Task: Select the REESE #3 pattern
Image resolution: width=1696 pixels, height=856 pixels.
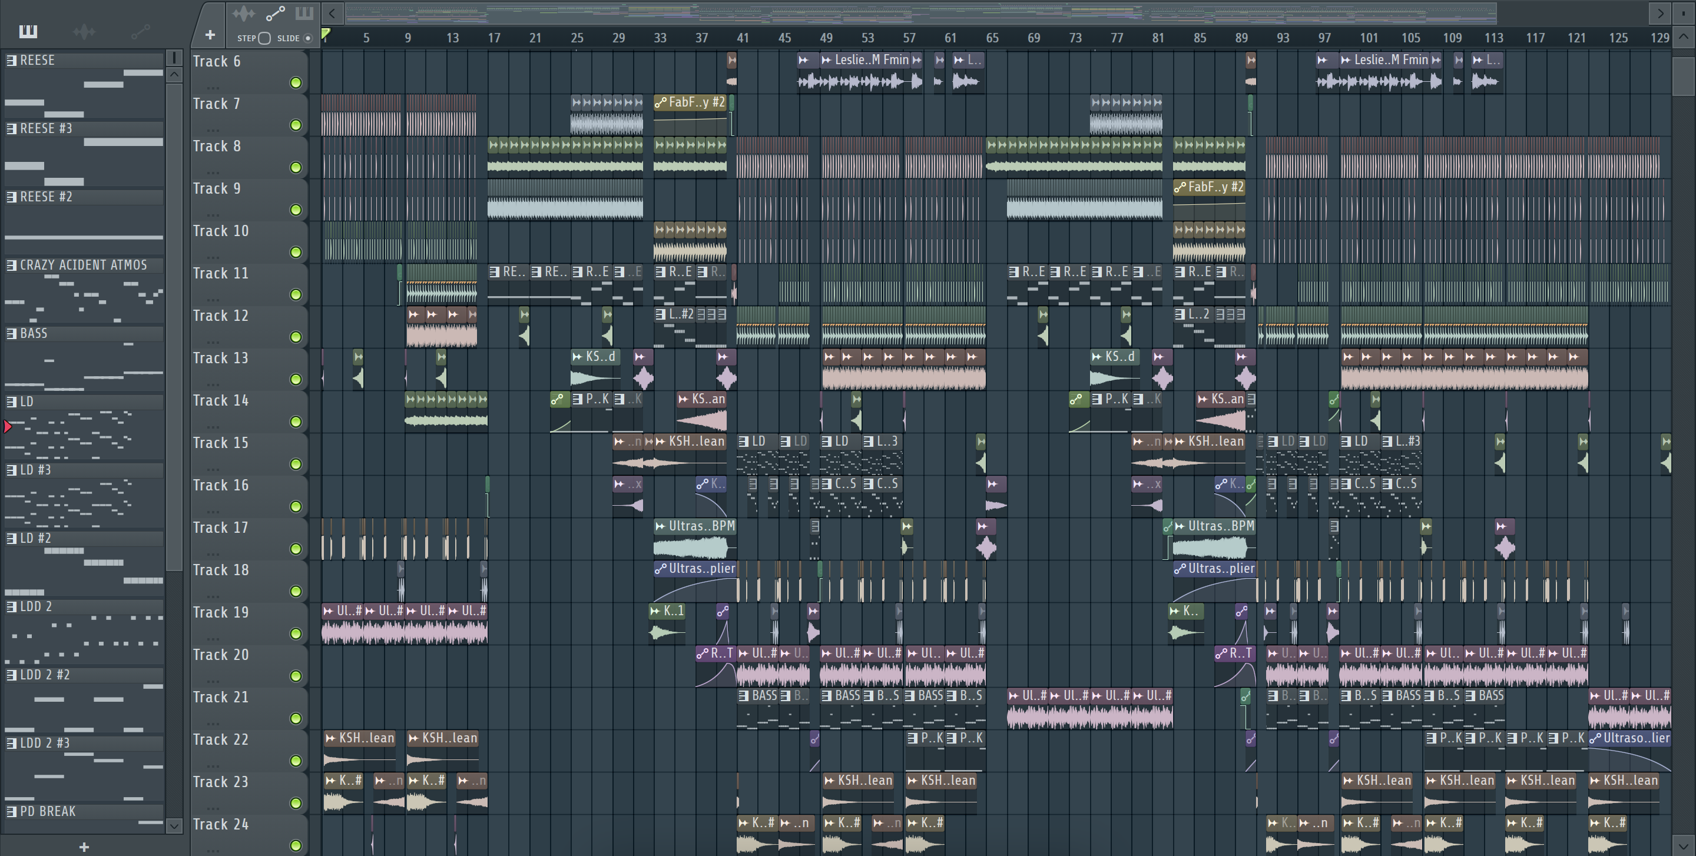Action: pyautogui.click(x=84, y=128)
